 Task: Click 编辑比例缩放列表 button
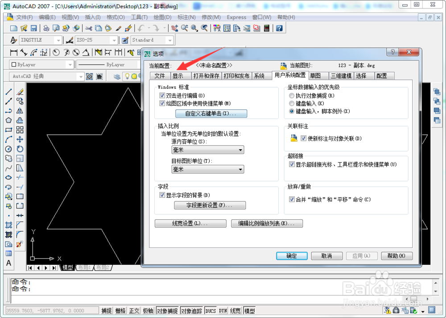click(267, 223)
